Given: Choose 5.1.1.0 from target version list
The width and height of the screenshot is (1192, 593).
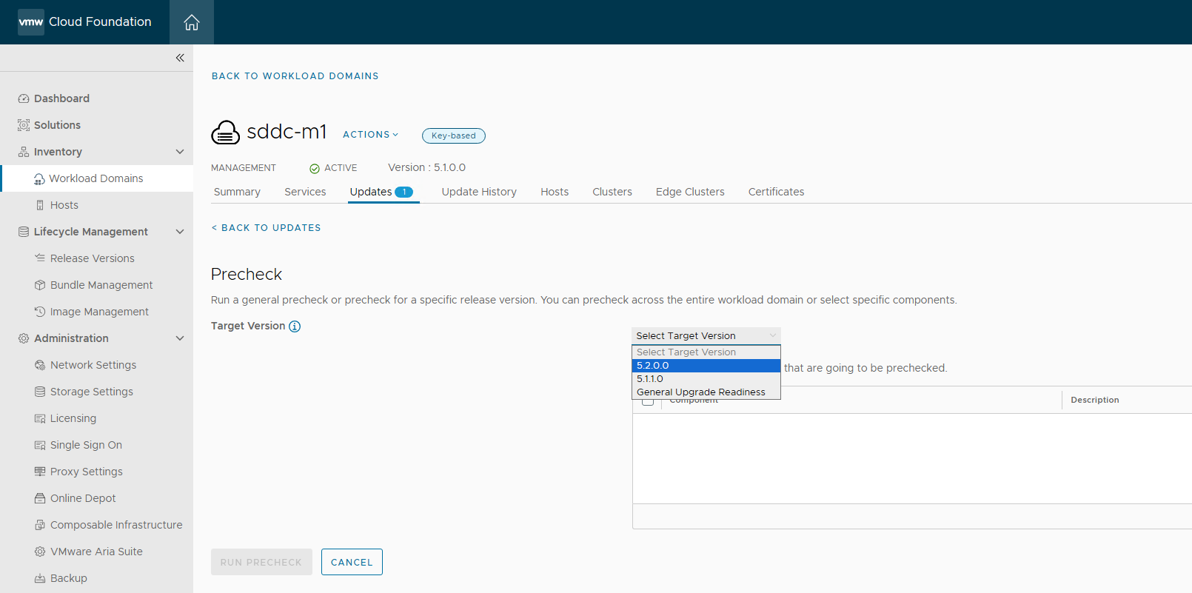Looking at the screenshot, I should pos(650,379).
